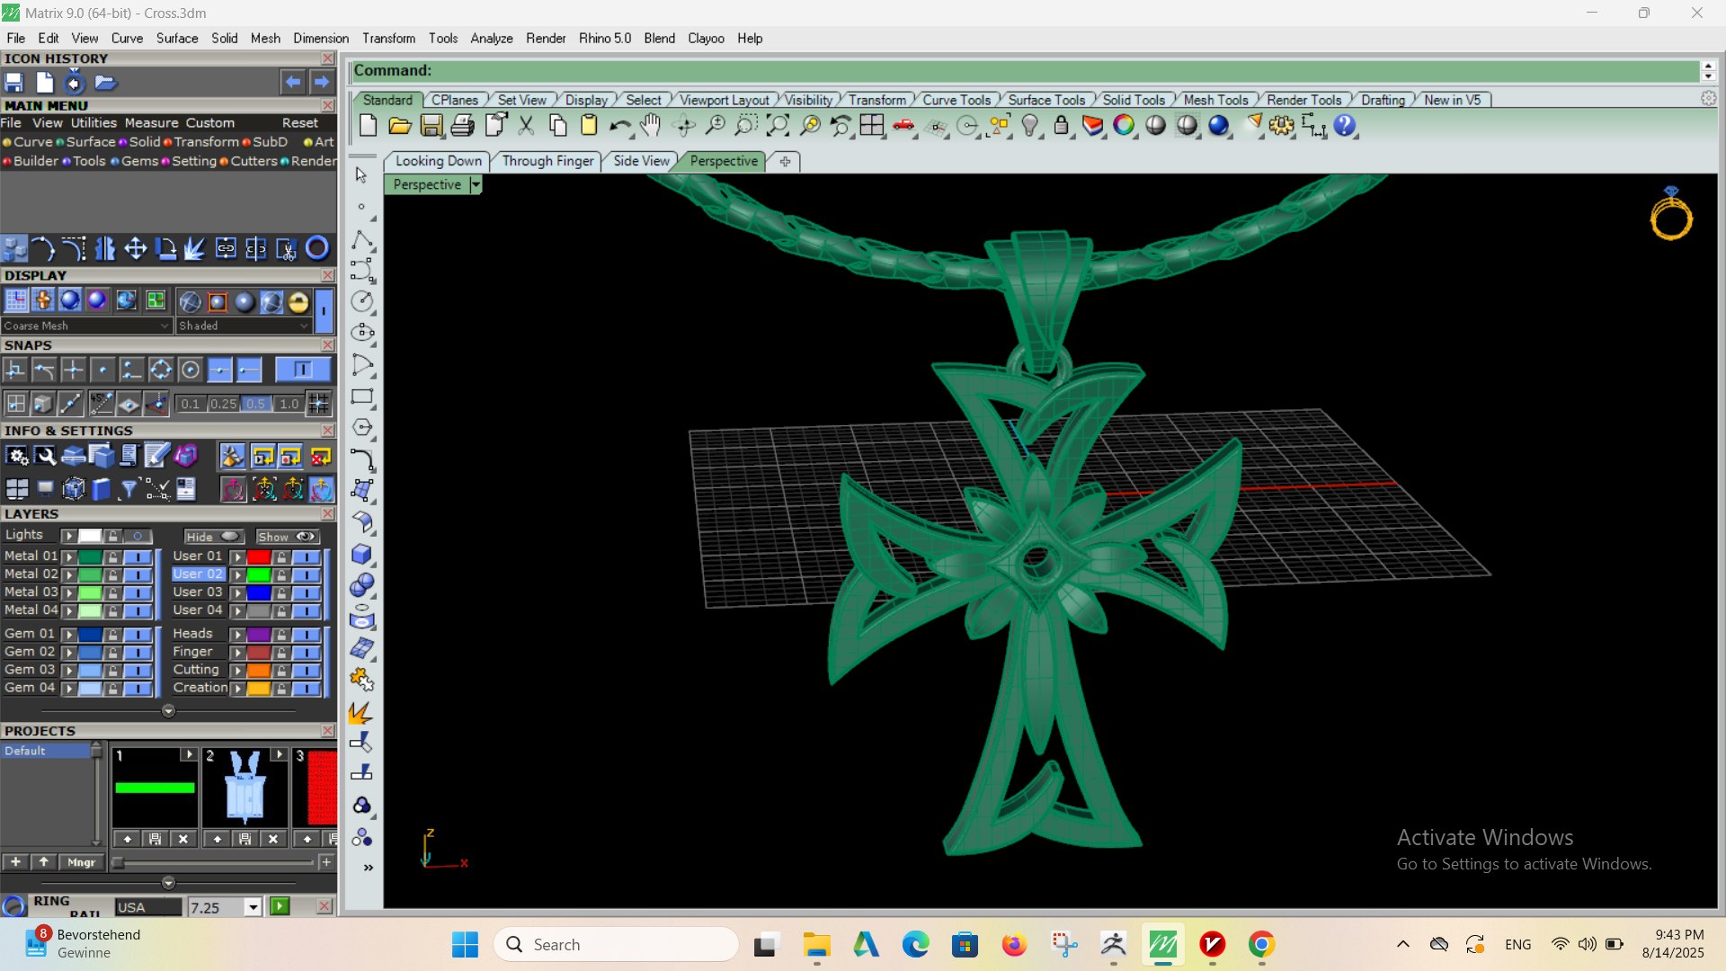This screenshot has width=1726, height=971.
Task: Click the Zoom Extents icon
Action: click(778, 126)
